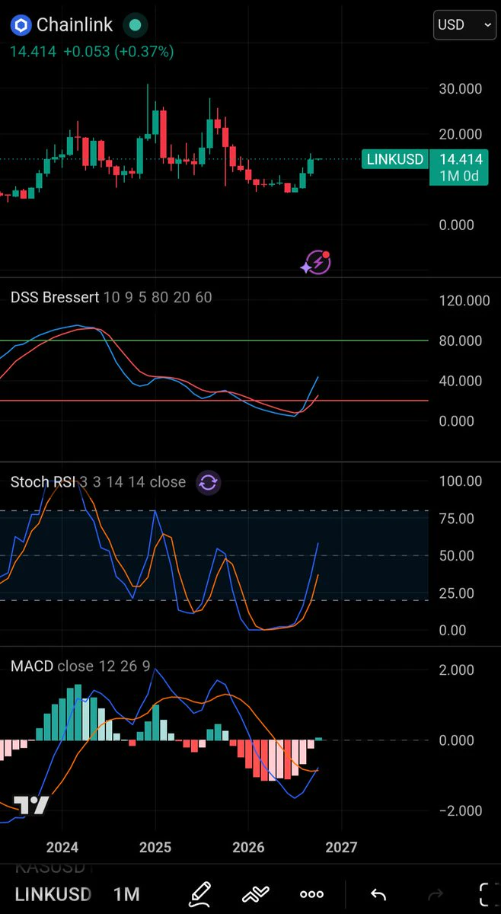The image size is (501, 914).
Task: Click the purple Stoch RSI refresh icon
Action: point(209,481)
